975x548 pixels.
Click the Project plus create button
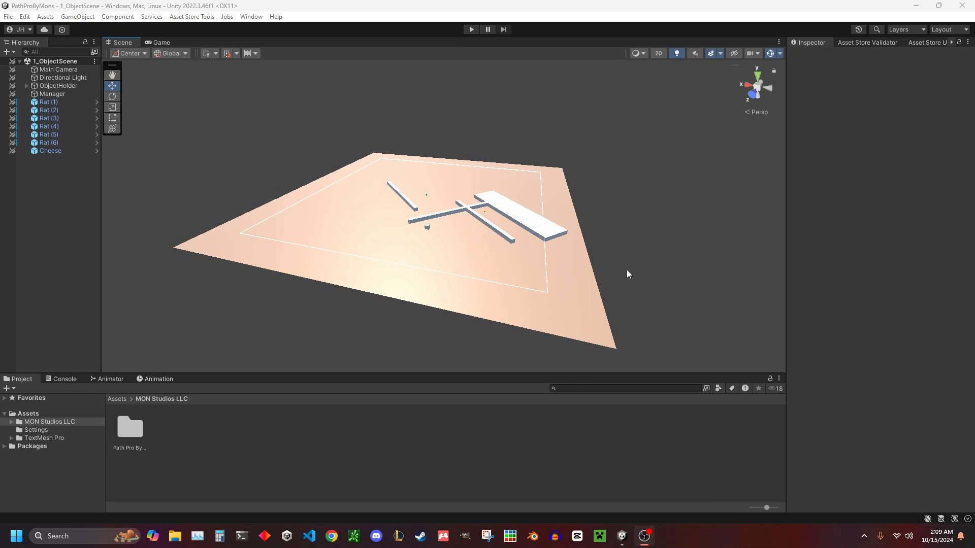click(x=9, y=388)
